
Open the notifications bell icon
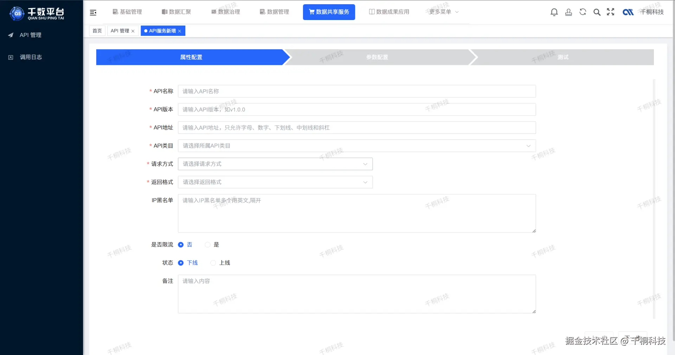(554, 12)
